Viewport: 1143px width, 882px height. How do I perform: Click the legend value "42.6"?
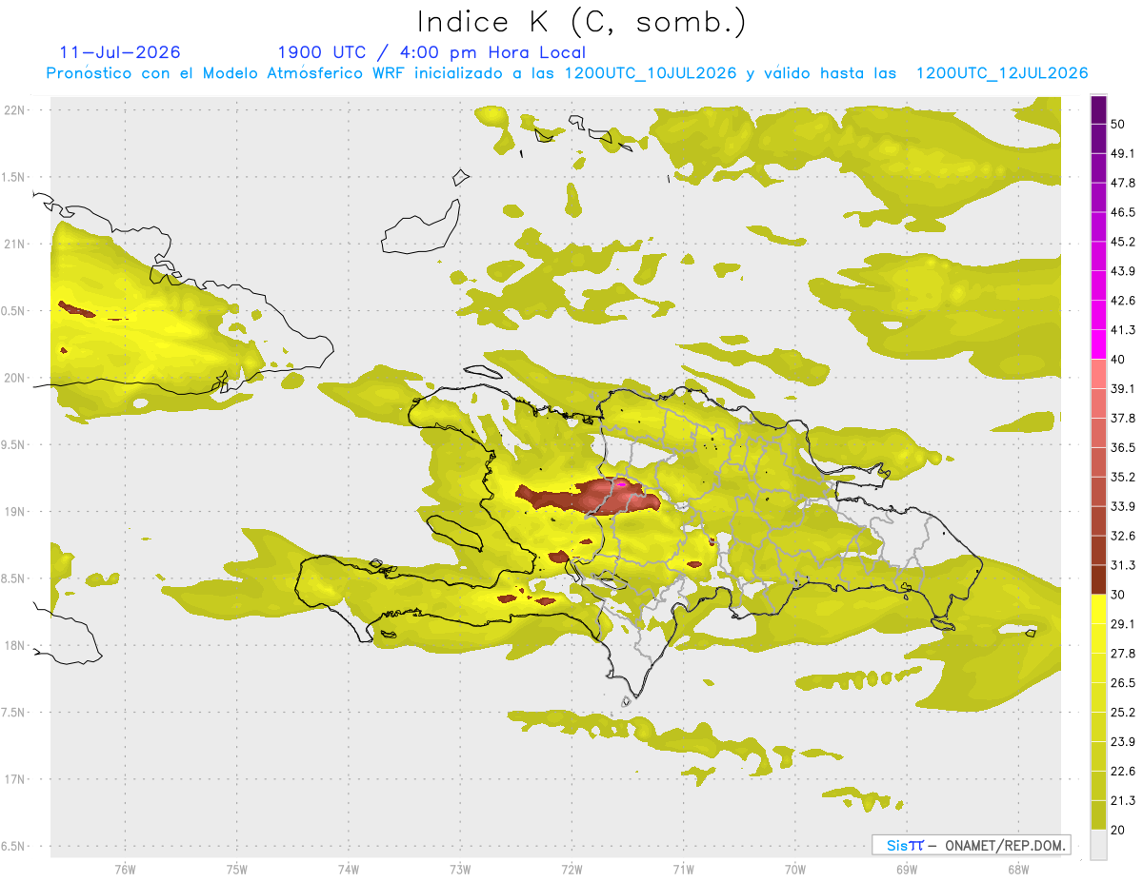[1124, 301]
